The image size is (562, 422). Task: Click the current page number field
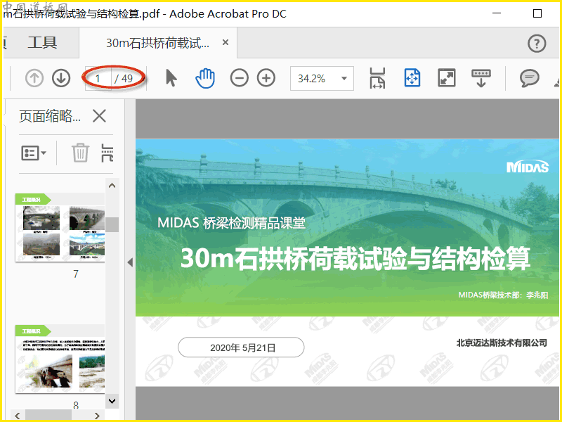point(98,78)
